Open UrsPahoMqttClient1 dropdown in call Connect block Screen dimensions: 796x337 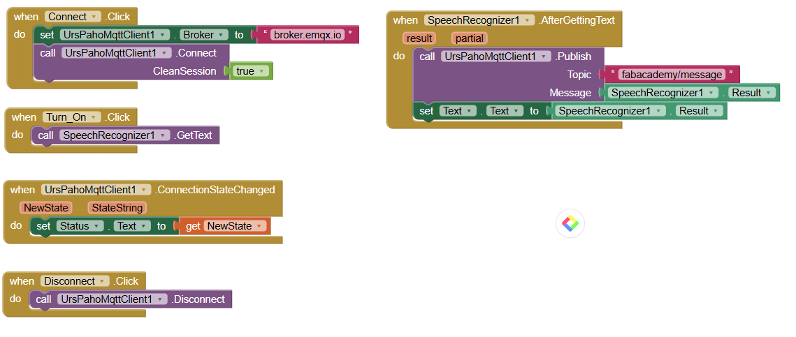click(x=116, y=53)
